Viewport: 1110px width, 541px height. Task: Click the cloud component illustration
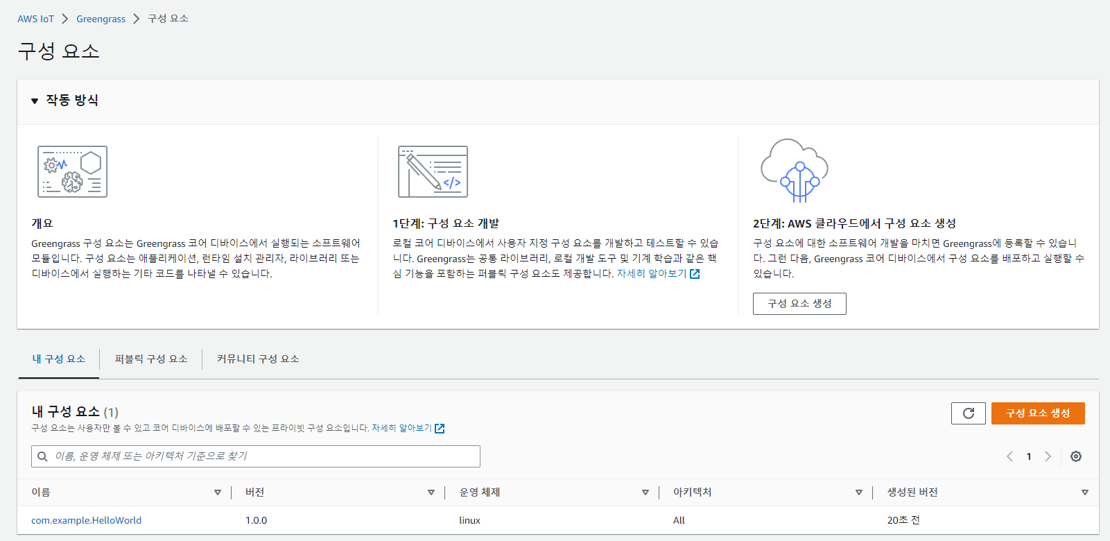tap(795, 171)
